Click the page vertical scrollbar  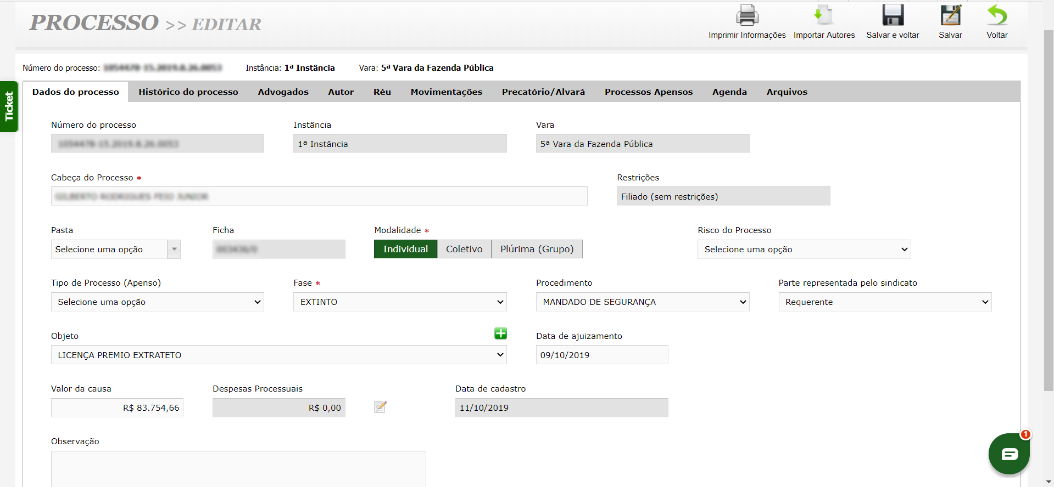coord(1049,208)
